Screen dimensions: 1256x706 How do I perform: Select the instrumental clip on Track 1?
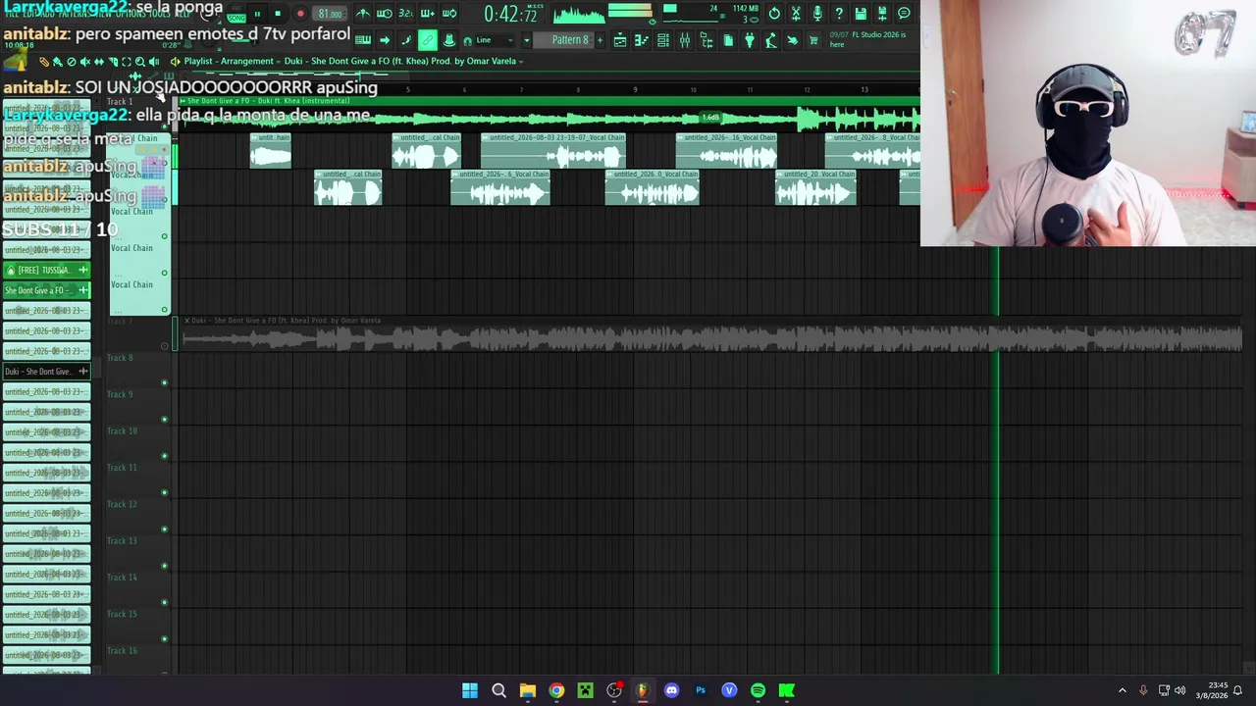549,114
